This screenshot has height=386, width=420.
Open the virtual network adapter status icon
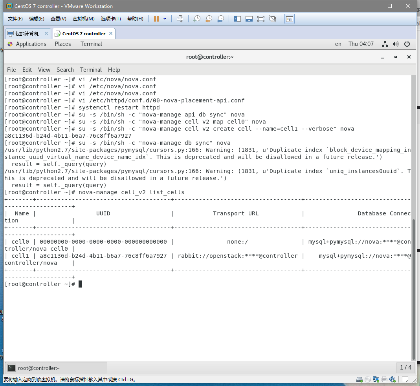click(376, 379)
